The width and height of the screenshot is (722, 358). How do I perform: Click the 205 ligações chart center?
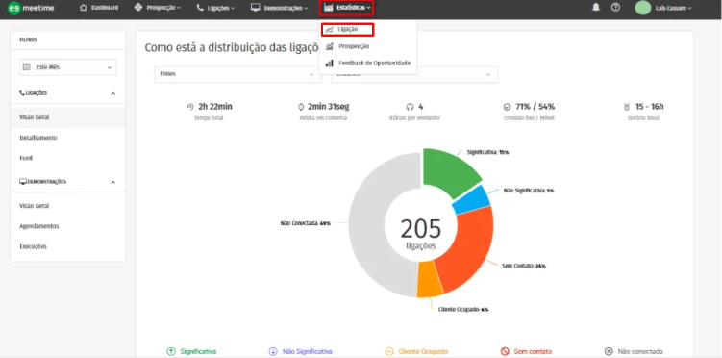(421, 233)
